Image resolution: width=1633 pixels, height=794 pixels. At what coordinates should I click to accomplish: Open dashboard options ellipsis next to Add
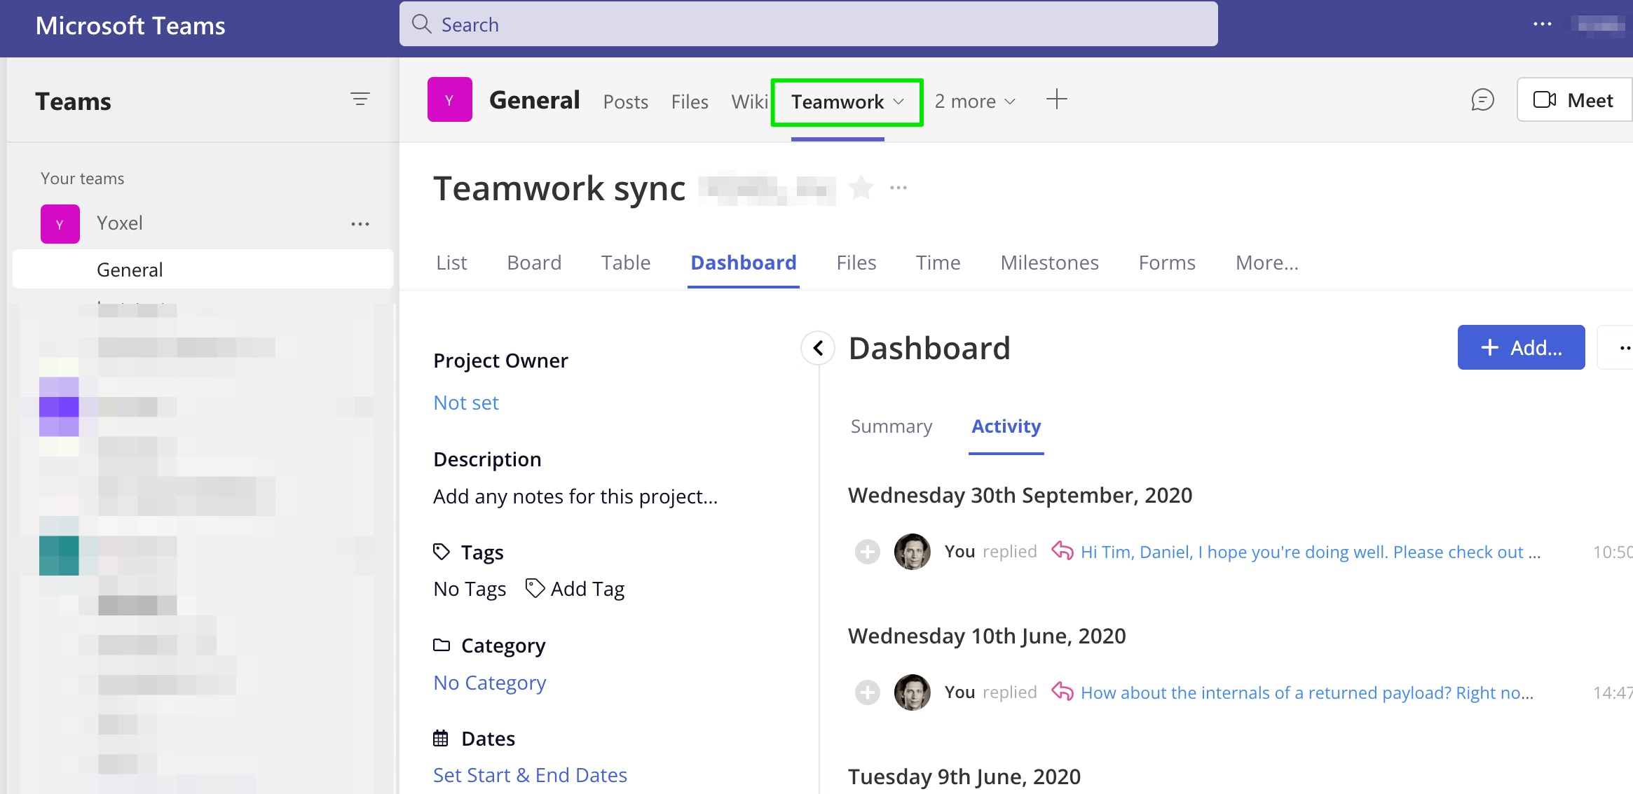(x=1624, y=347)
